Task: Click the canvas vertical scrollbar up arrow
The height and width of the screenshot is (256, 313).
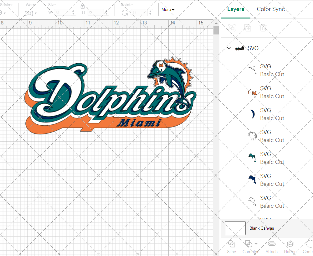Action: pyautogui.click(x=216, y=23)
